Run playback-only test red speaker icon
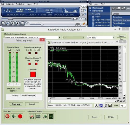Viewport: 130px width, 125px height. 7,116
